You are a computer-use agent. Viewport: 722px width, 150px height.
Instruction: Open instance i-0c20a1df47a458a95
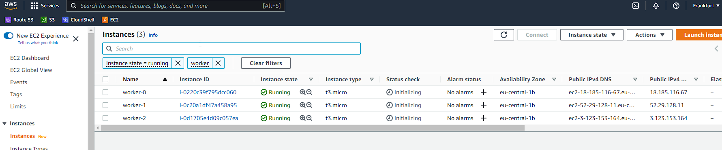pyautogui.click(x=208, y=105)
